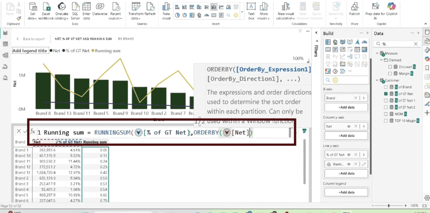The height and width of the screenshot is (213, 430).
Task: Toggle visibility of % of GT Net field
Action: click(349, 155)
